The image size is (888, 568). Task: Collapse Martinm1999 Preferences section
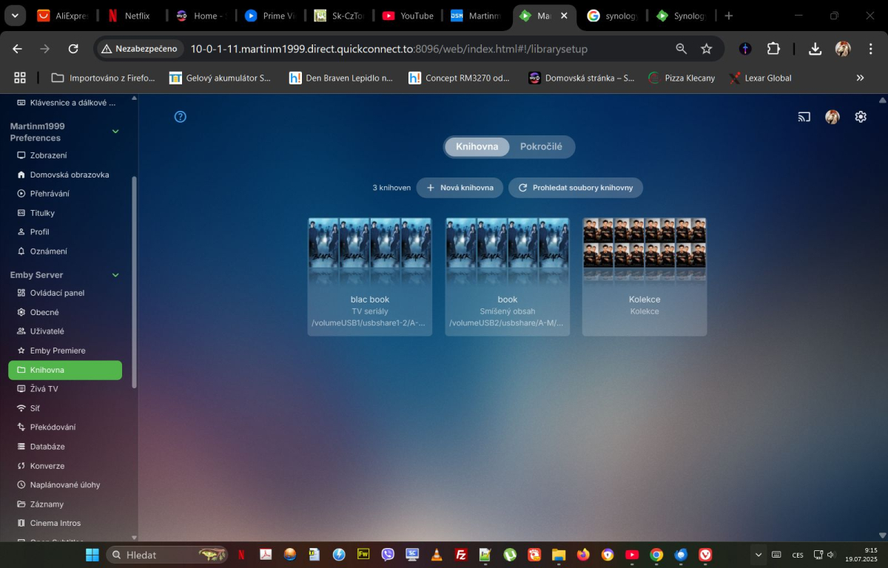(x=115, y=131)
